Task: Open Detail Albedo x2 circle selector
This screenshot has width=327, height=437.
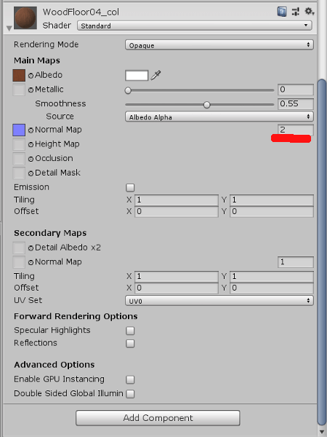Action: [x=31, y=248]
